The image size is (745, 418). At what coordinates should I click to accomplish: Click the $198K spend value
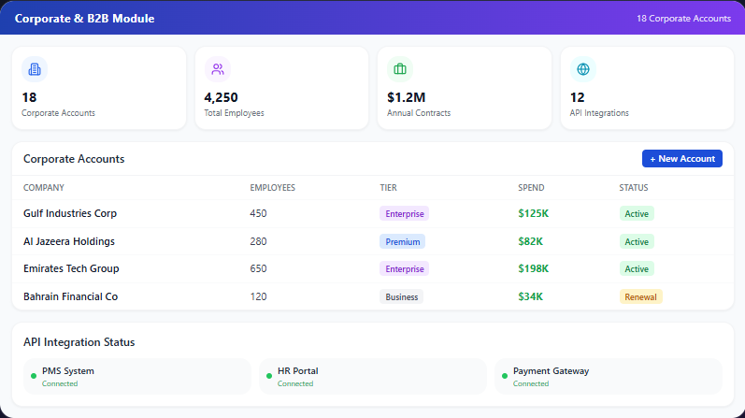tap(533, 268)
